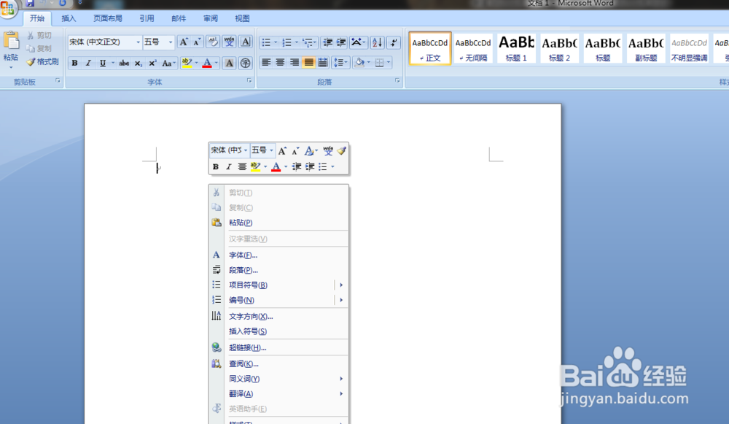Viewport: 729px width, 424px height.
Task: Click Clear Formatting icon in ribbon
Action: (x=213, y=42)
